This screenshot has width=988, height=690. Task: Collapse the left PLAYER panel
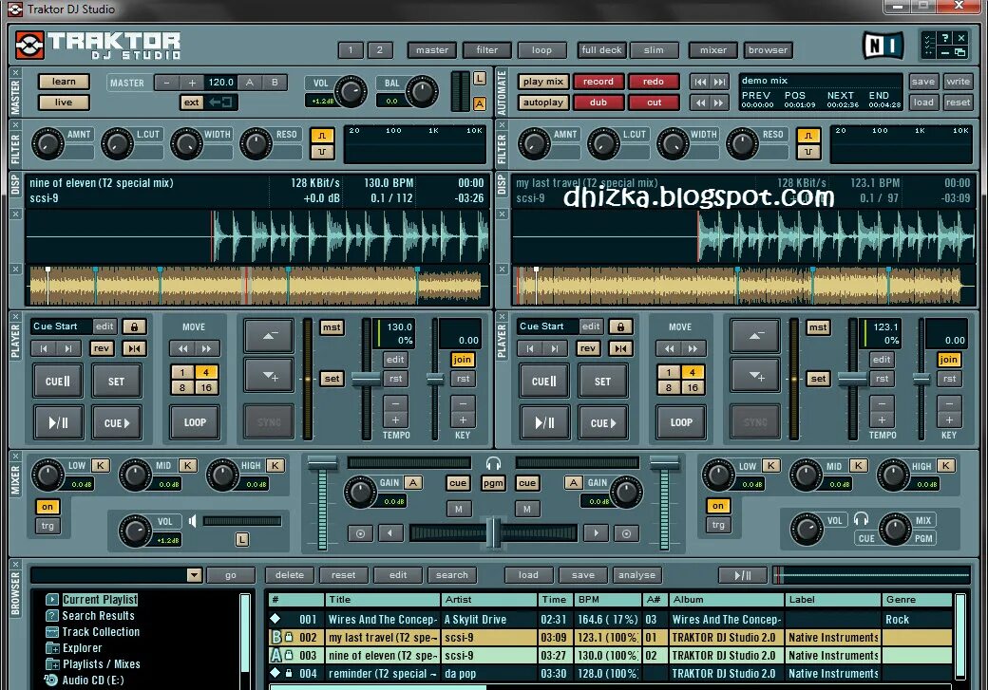click(16, 317)
